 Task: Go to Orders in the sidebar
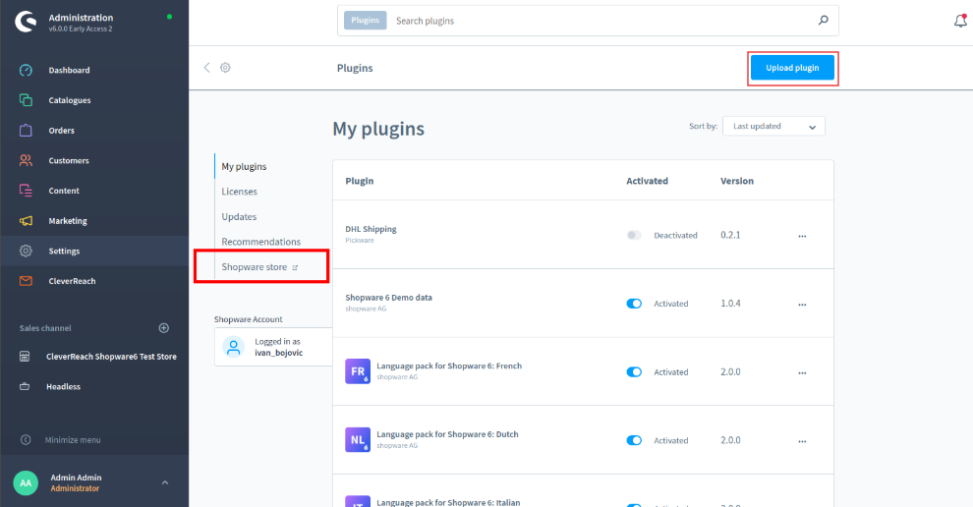(61, 131)
